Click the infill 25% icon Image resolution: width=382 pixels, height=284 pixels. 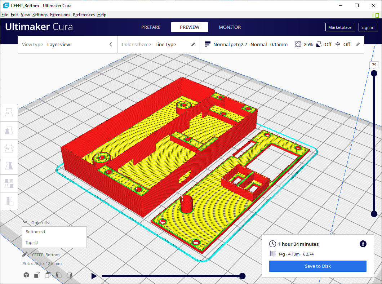[x=298, y=44]
